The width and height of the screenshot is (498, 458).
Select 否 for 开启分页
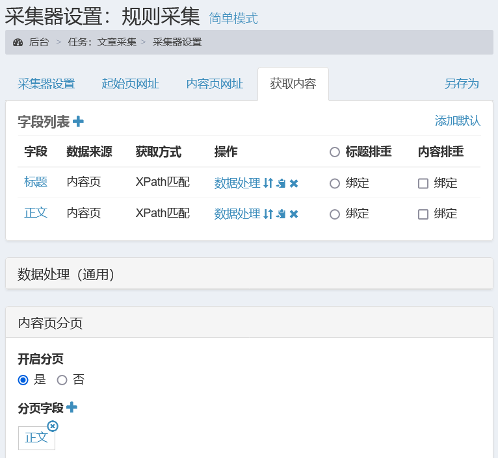point(62,379)
